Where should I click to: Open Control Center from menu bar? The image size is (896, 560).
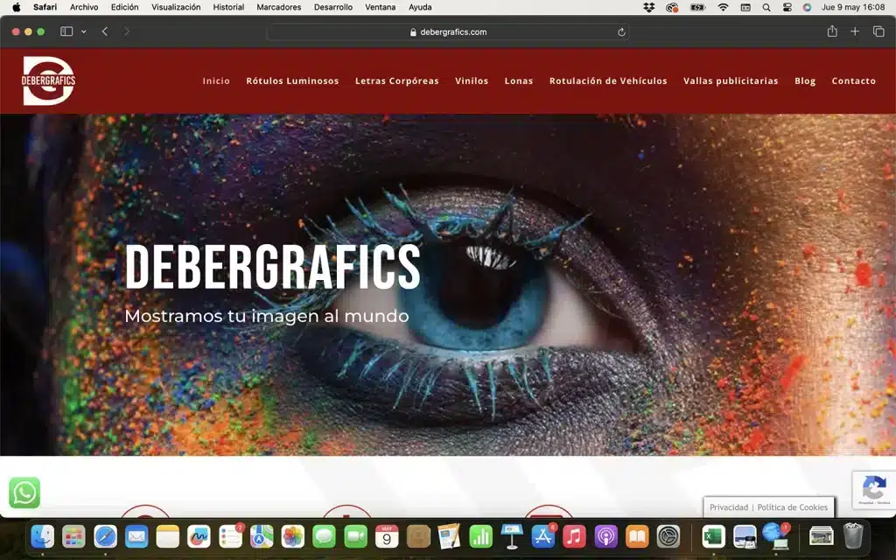(787, 7)
